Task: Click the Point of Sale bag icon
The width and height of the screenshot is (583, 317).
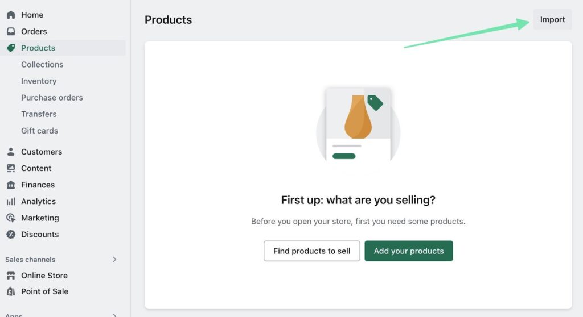Action: point(11,291)
